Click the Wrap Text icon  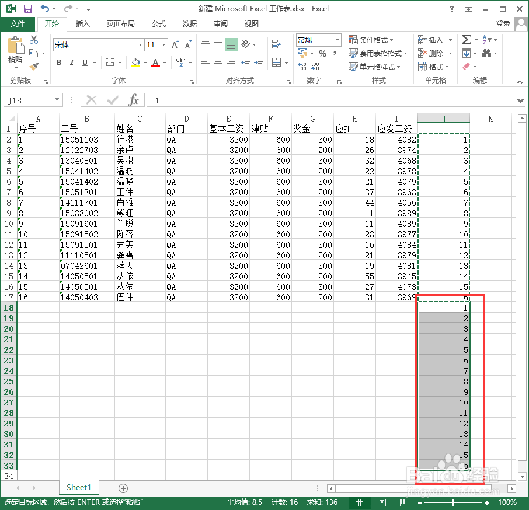tap(276, 44)
